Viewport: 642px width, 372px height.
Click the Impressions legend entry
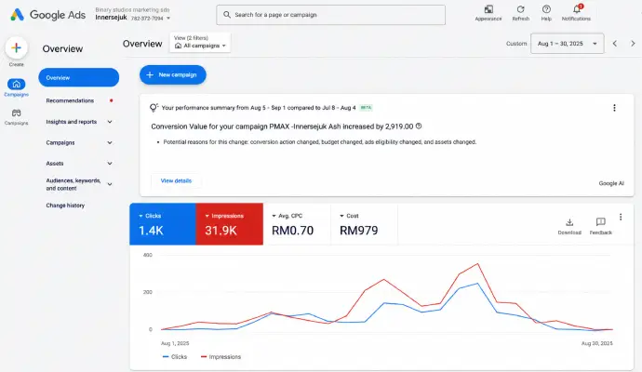click(221, 357)
